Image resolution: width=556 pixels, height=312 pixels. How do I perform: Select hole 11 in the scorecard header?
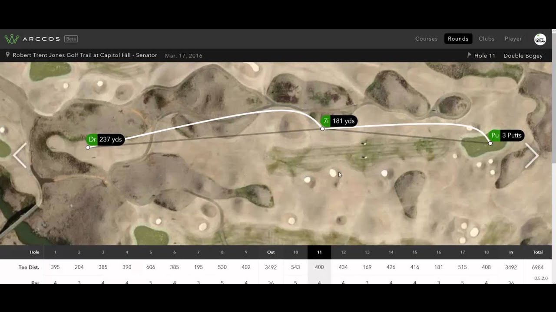319,252
